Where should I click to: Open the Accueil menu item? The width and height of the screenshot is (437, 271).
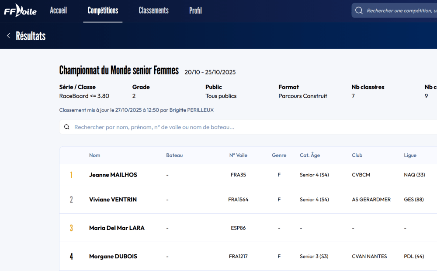click(58, 11)
